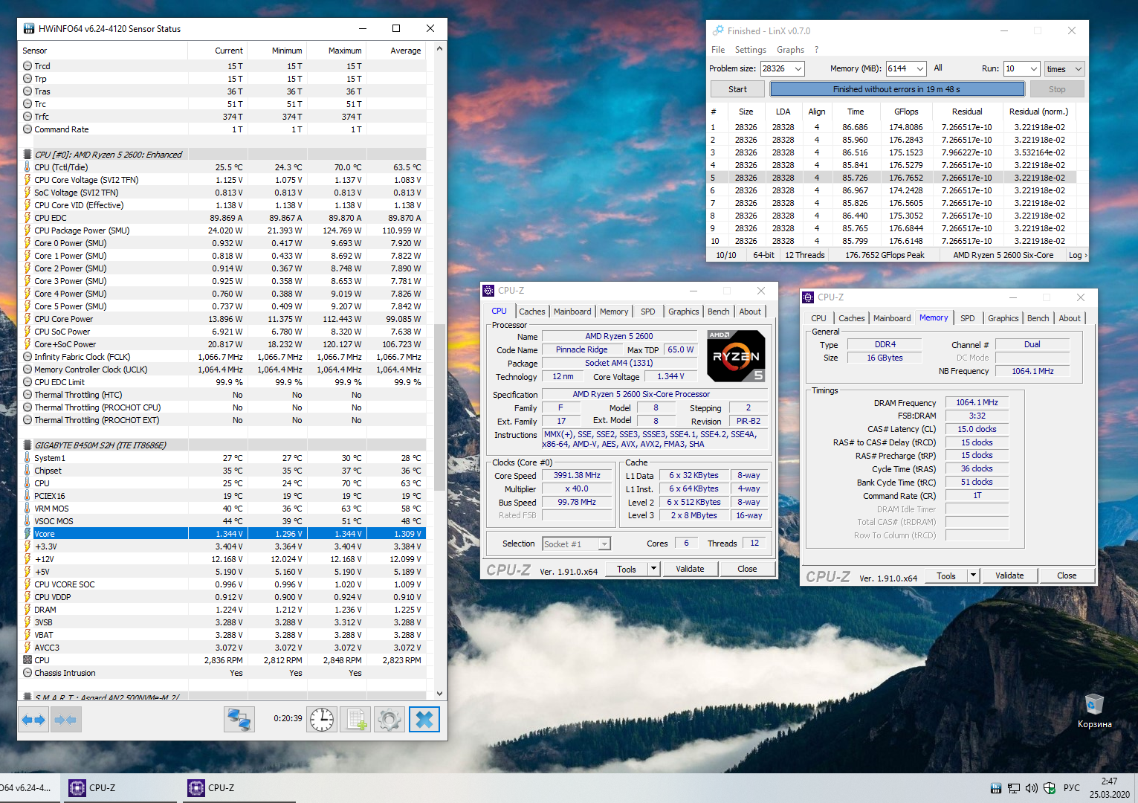1138x803 pixels.
Task: Click HWiNFO scrollbar up arrow
Action: (x=440, y=49)
